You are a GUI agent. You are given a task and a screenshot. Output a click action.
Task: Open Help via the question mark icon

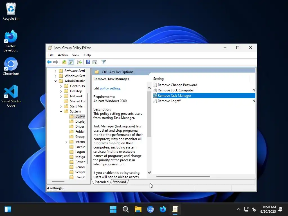tap(88, 62)
